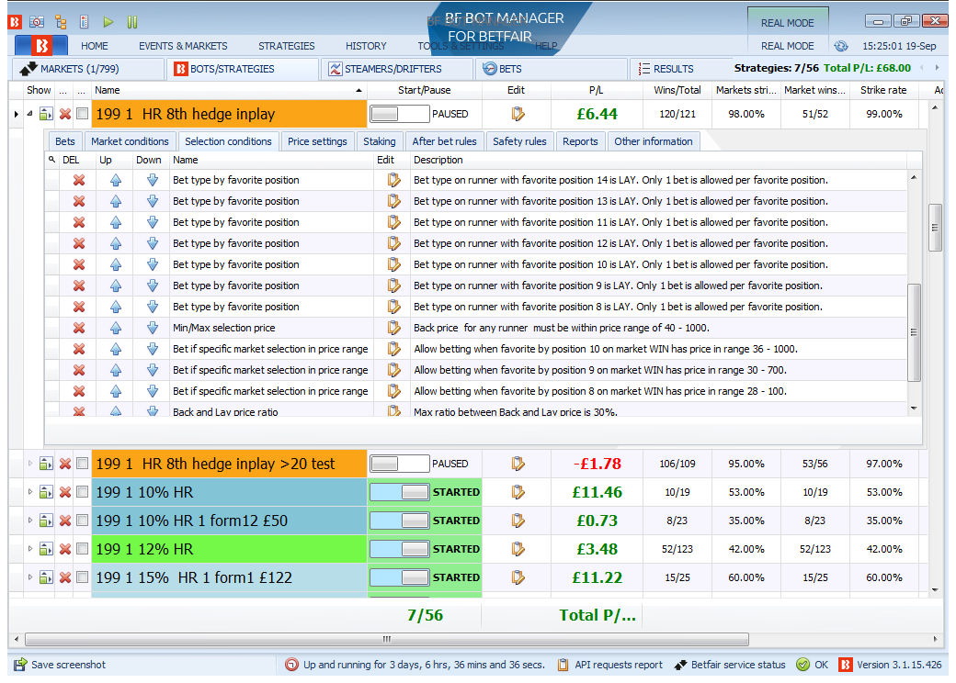Click the right-edge vertical scrollbar thumb of strategy panel
This screenshot has width=956, height=683.
click(x=935, y=228)
